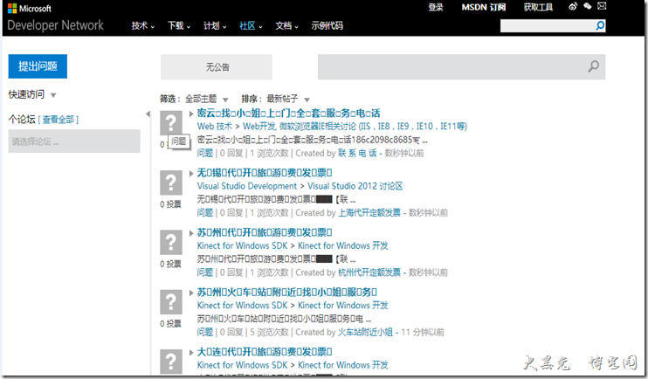
Task: Open the WeChat icon in header
Action: tap(587, 6)
